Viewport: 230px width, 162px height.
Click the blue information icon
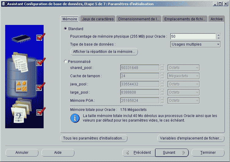75,118
